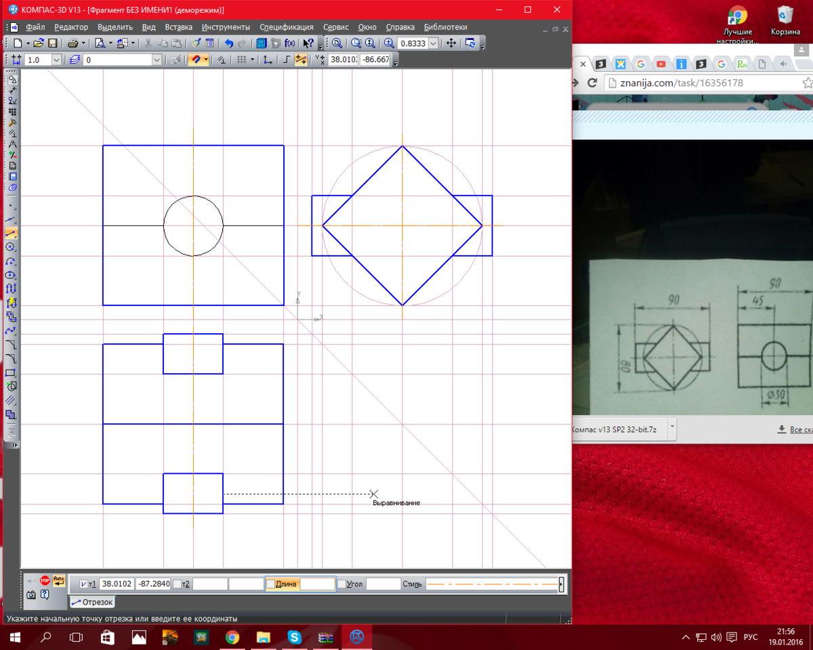The image size is (813, 650).
Task: Toggle the т1 point checkbox
Action: (x=83, y=584)
